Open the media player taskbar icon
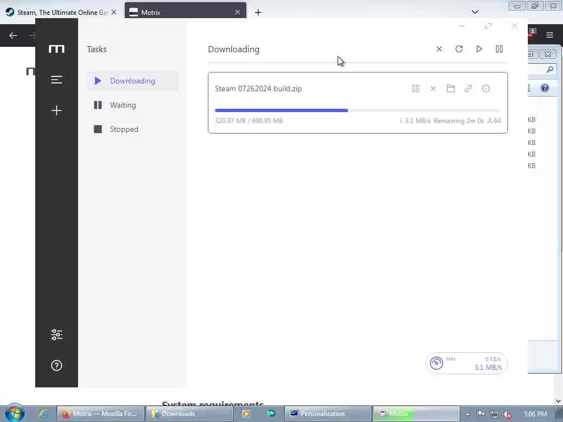The height and width of the screenshot is (422, 563). pyautogui.click(x=246, y=414)
